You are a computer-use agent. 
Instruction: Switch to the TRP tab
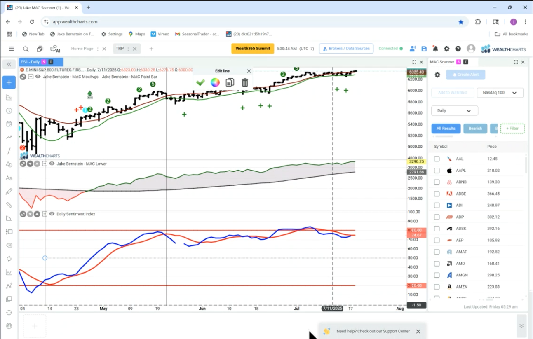pos(120,49)
